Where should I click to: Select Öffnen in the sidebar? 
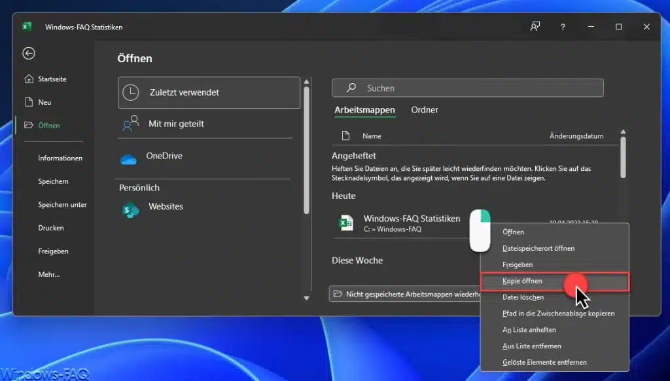[x=42, y=125]
